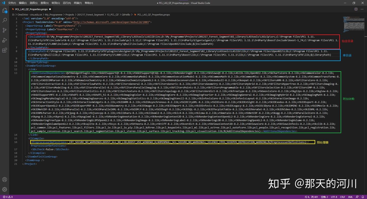Open the Source Control icon

[5, 30]
